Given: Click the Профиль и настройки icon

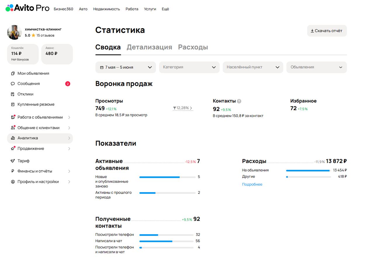Looking at the screenshot, I should 13,182.
